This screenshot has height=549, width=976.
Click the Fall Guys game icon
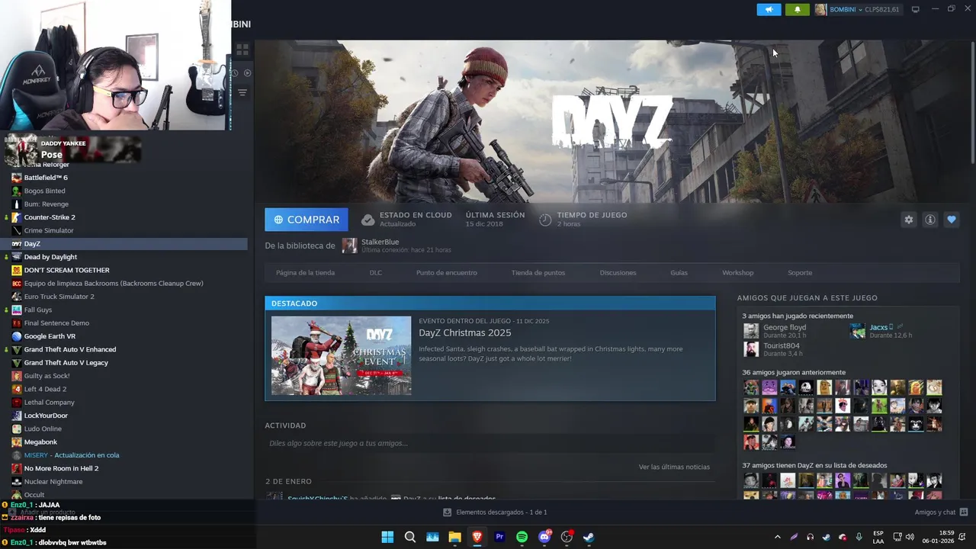click(x=17, y=310)
